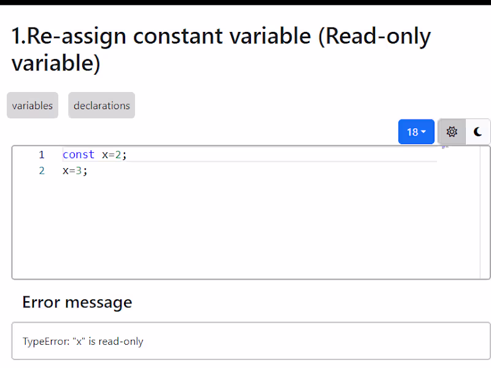This screenshot has width=491, height=368.
Task: Switch to light theme sun icon
Action: pos(452,132)
